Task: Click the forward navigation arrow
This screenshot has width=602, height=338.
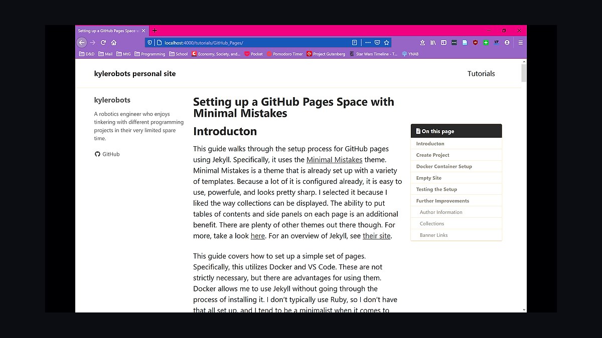Action: pyautogui.click(x=92, y=43)
